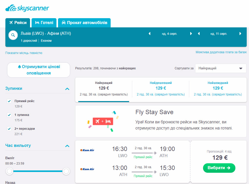Open Можлива додаткова плата за багаж link
Image resolution: width=249 pixels, height=184 pixels.
pyautogui.click(x=221, y=52)
